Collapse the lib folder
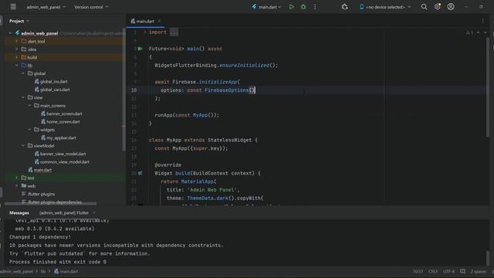 pos(16,65)
